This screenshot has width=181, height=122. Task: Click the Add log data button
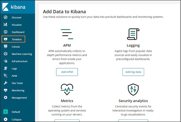point(133,72)
